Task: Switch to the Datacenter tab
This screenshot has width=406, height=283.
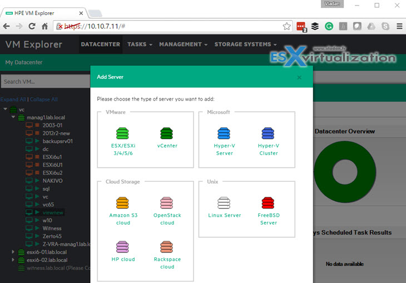Action: pyautogui.click(x=101, y=44)
